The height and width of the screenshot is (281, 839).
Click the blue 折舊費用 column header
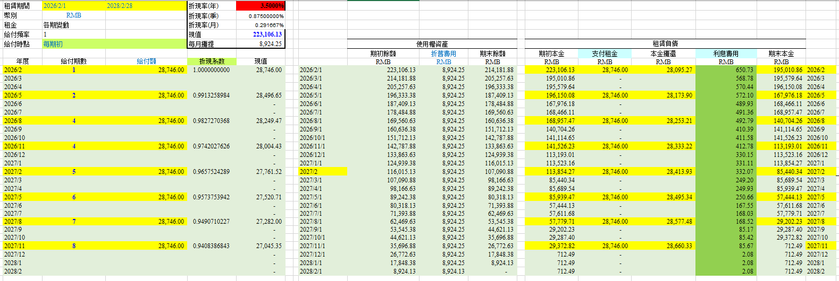443,54
